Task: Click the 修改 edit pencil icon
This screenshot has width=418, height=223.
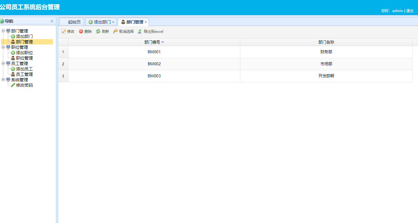Action: point(64,32)
